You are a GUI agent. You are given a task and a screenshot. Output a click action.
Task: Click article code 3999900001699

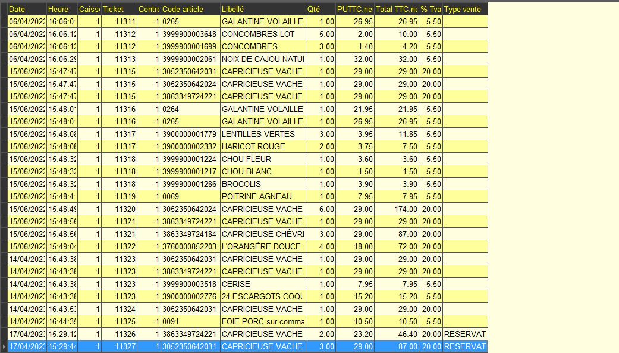coord(191,46)
